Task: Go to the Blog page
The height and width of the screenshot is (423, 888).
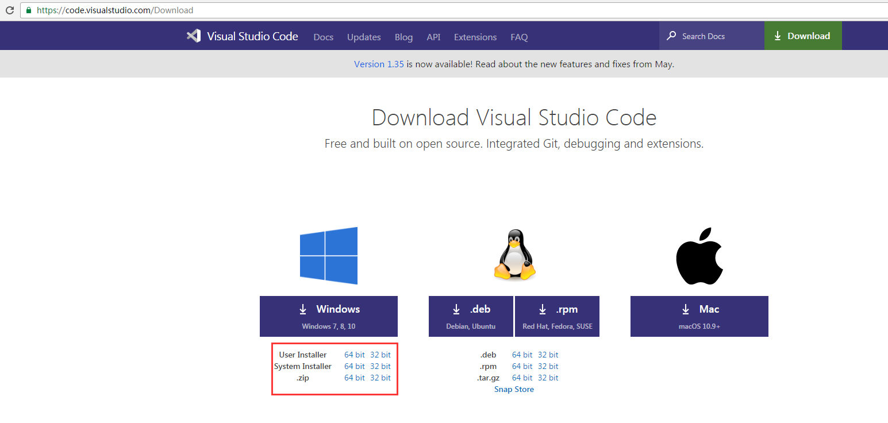Action: coord(403,37)
